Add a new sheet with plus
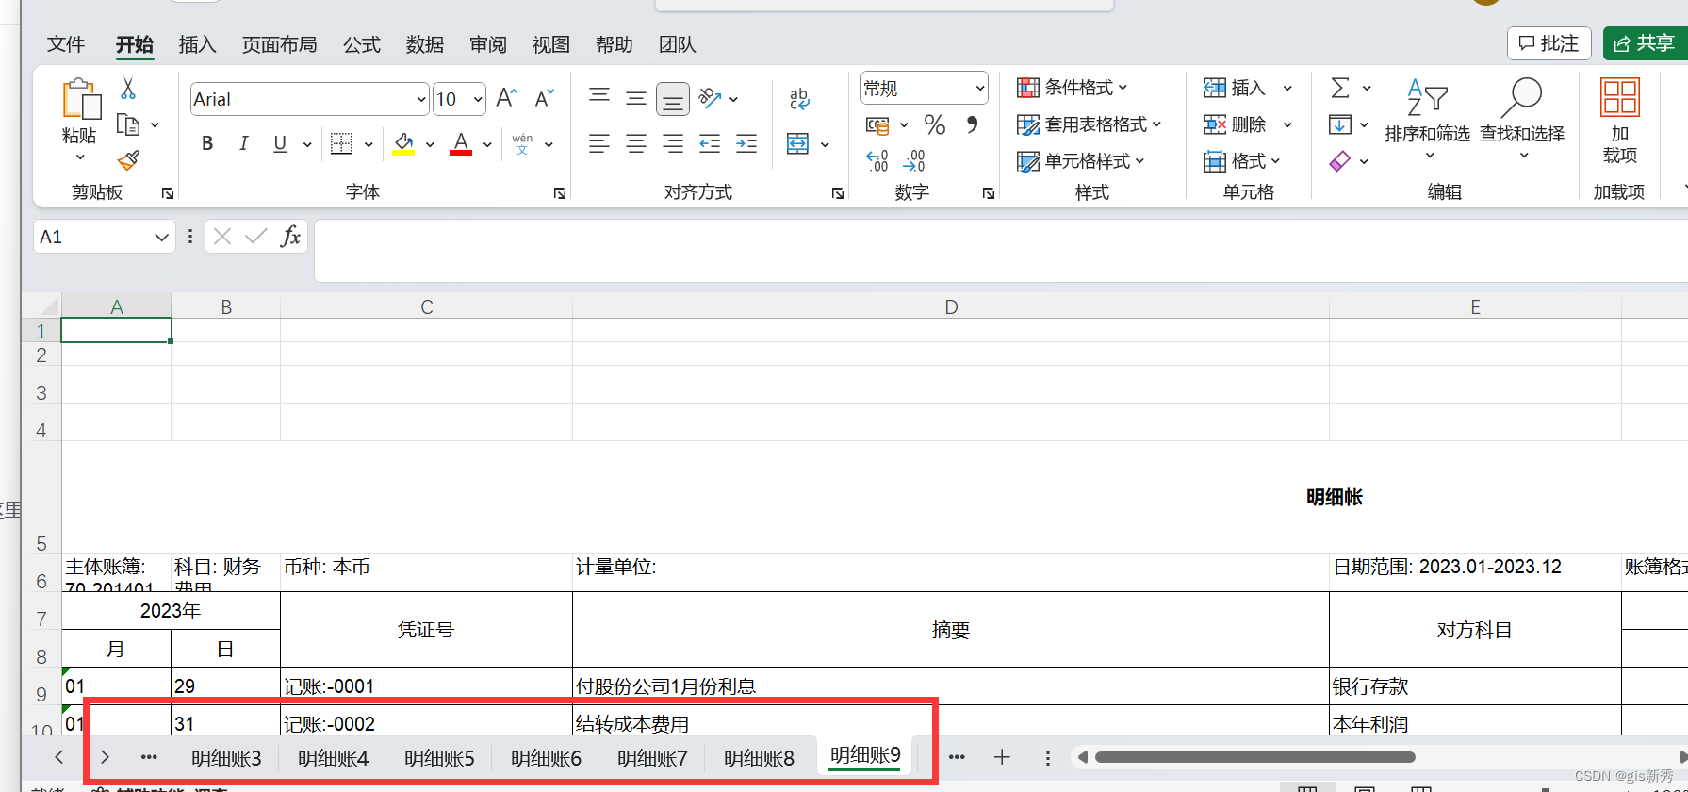 click(x=1002, y=757)
